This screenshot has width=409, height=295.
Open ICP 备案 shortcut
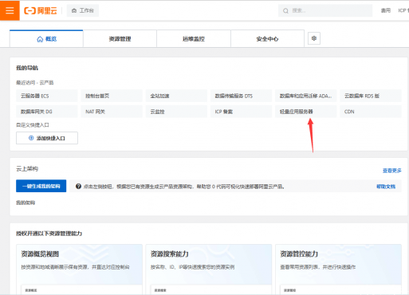point(241,112)
